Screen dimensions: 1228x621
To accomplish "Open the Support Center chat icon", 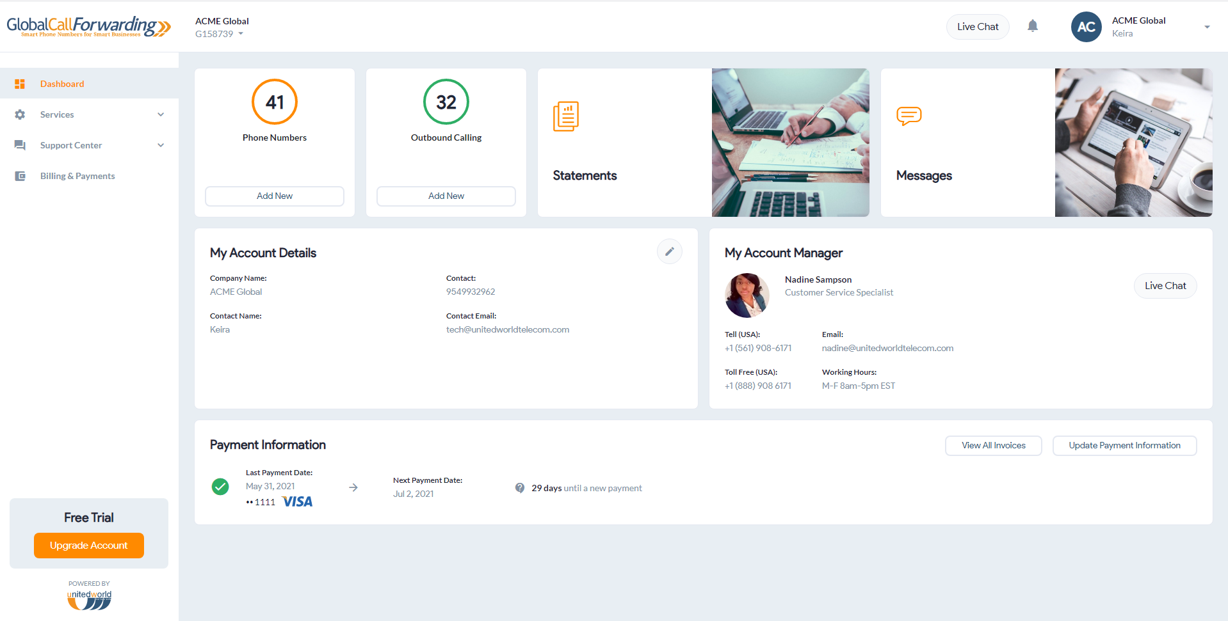I will [20, 145].
